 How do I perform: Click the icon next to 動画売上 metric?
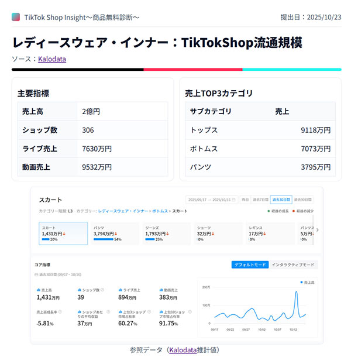(x=161, y=290)
